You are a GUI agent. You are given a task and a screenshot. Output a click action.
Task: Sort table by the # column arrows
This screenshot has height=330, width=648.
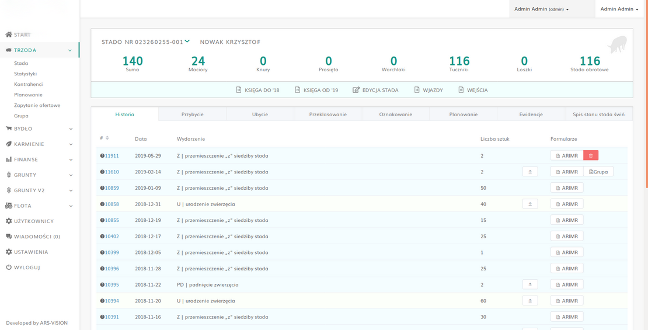coord(107,138)
